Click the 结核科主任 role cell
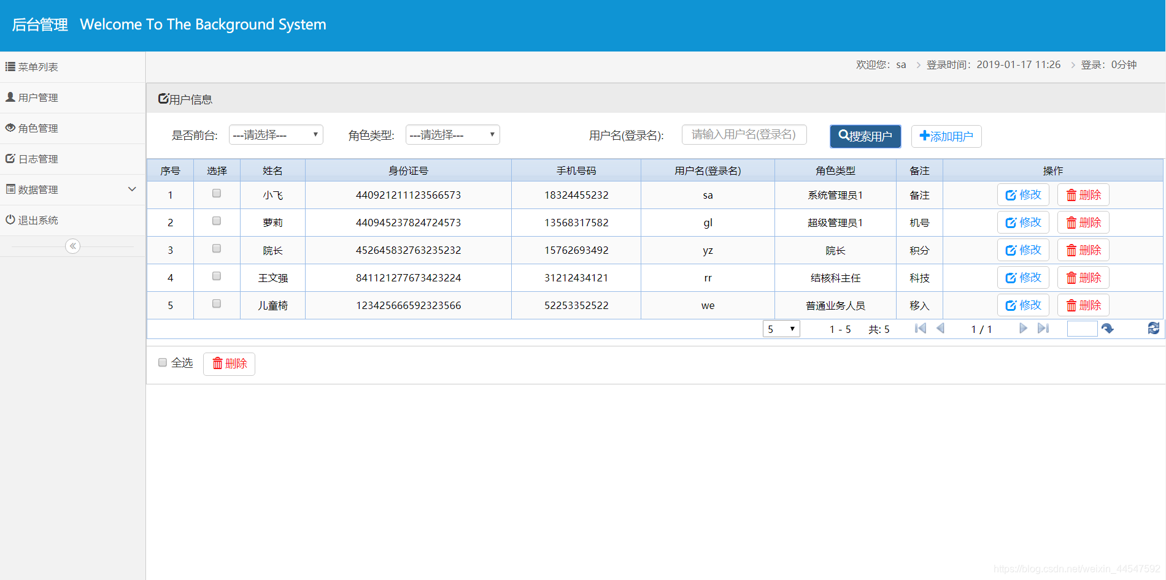 click(835, 278)
